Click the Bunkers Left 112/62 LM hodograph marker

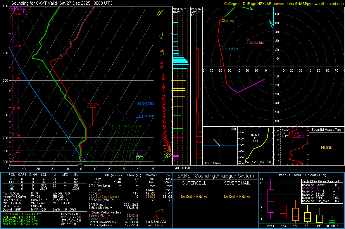click(222, 46)
